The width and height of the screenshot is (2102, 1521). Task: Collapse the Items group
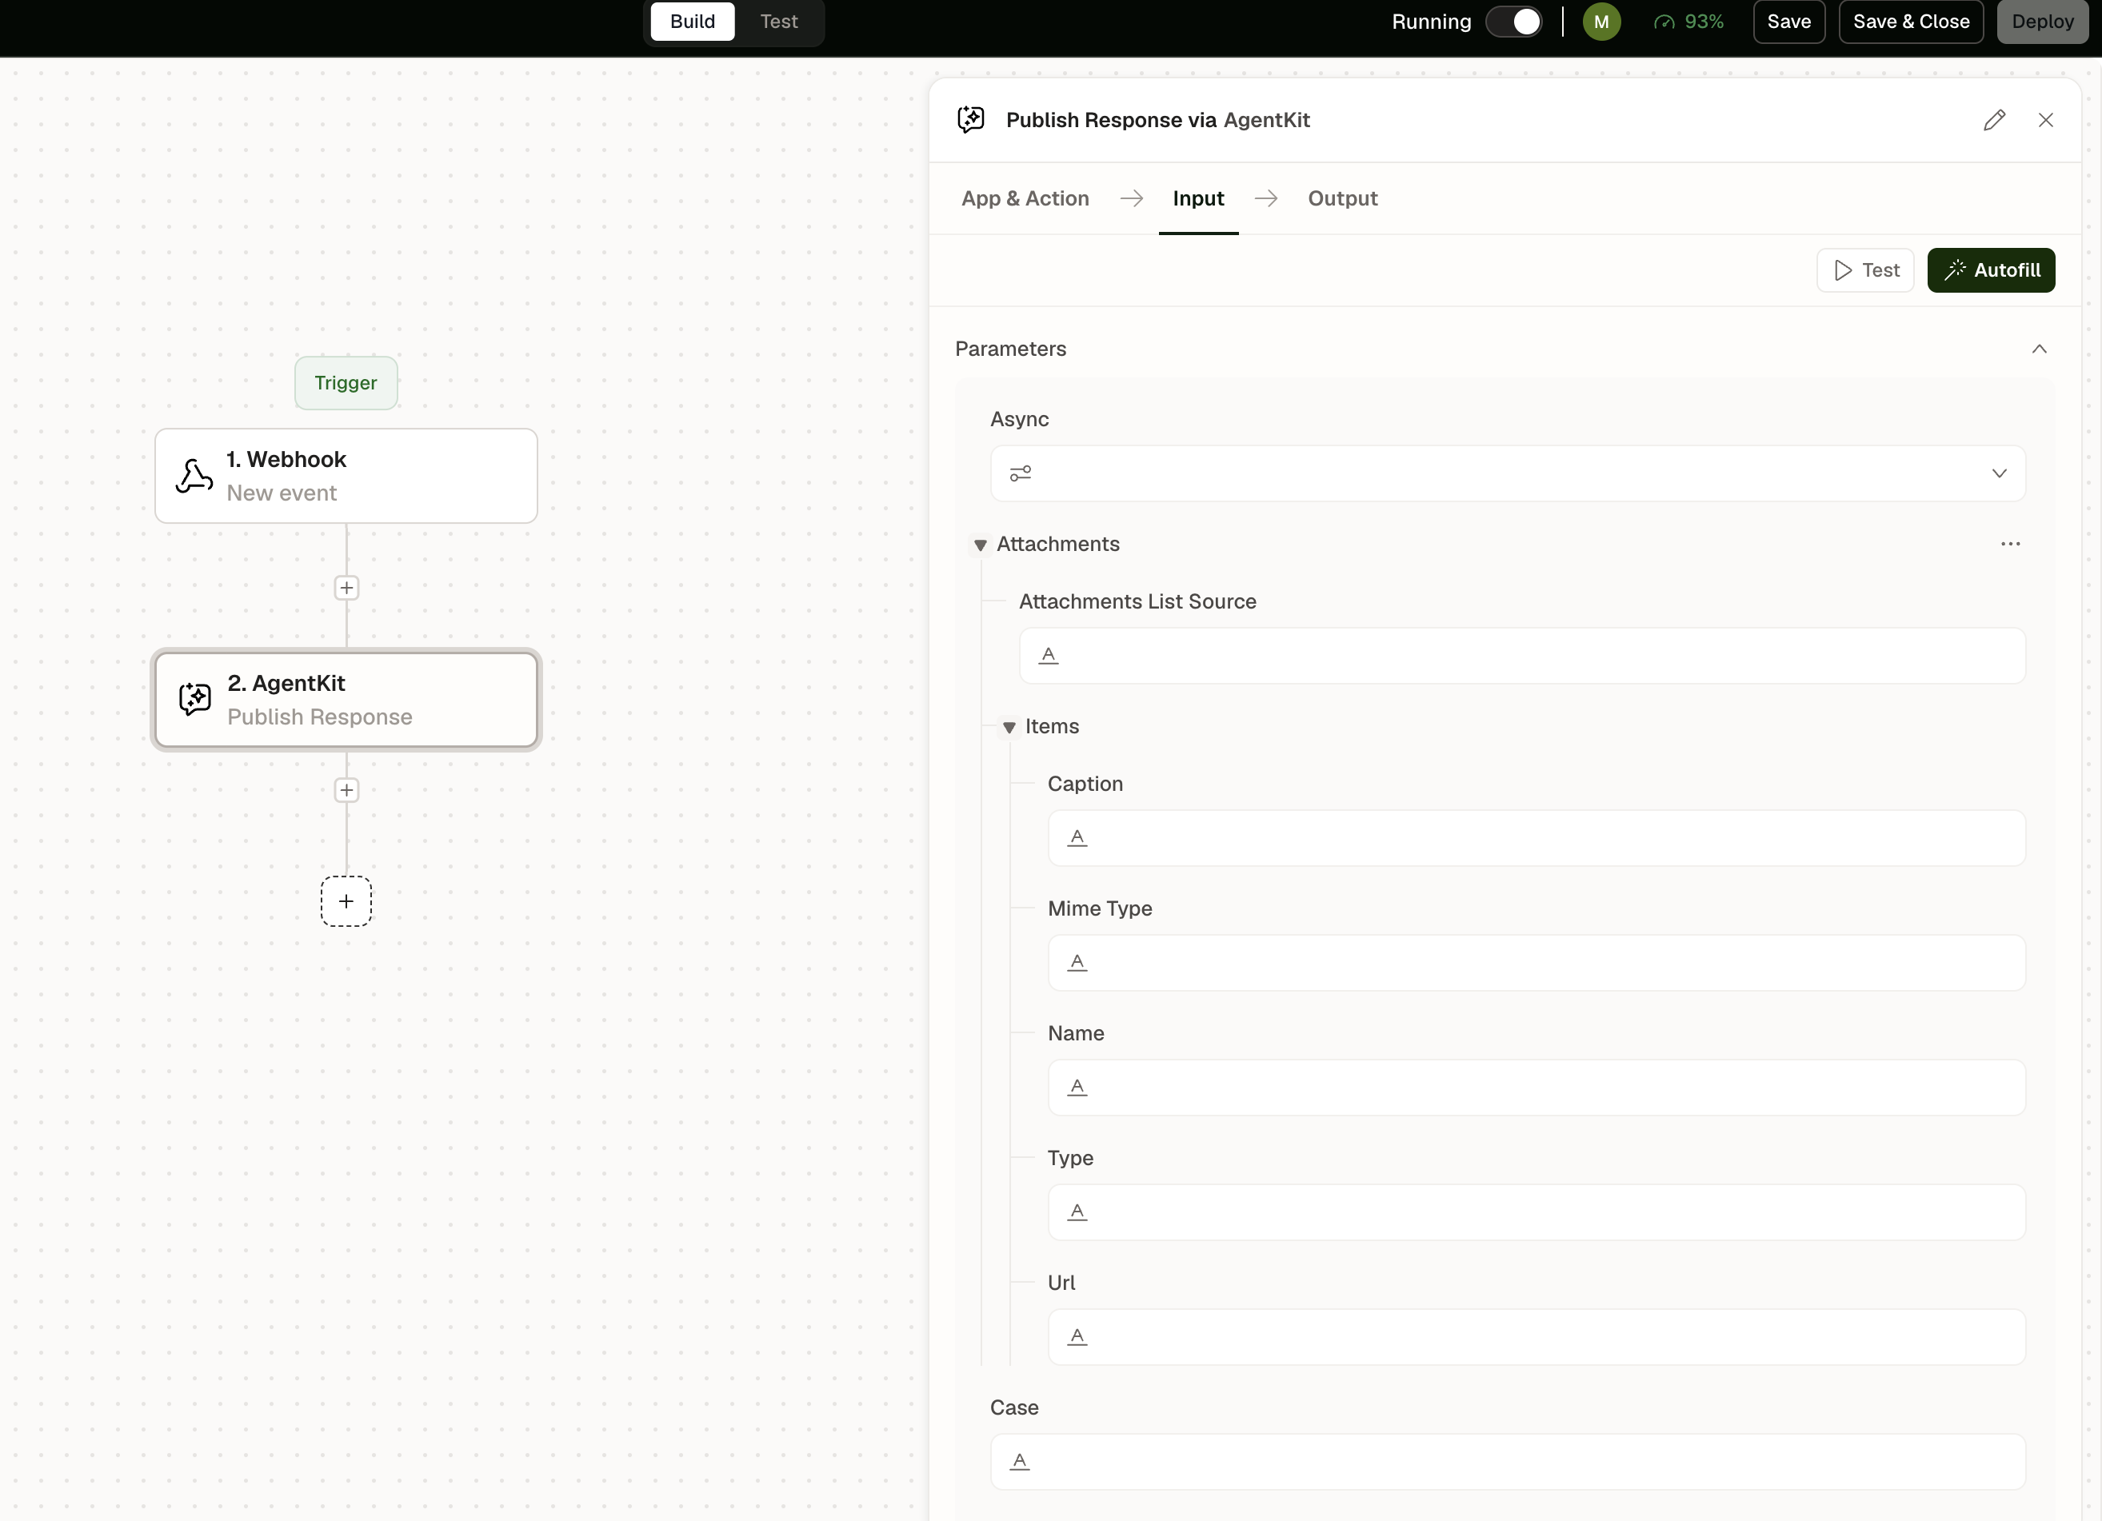pyautogui.click(x=1009, y=728)
